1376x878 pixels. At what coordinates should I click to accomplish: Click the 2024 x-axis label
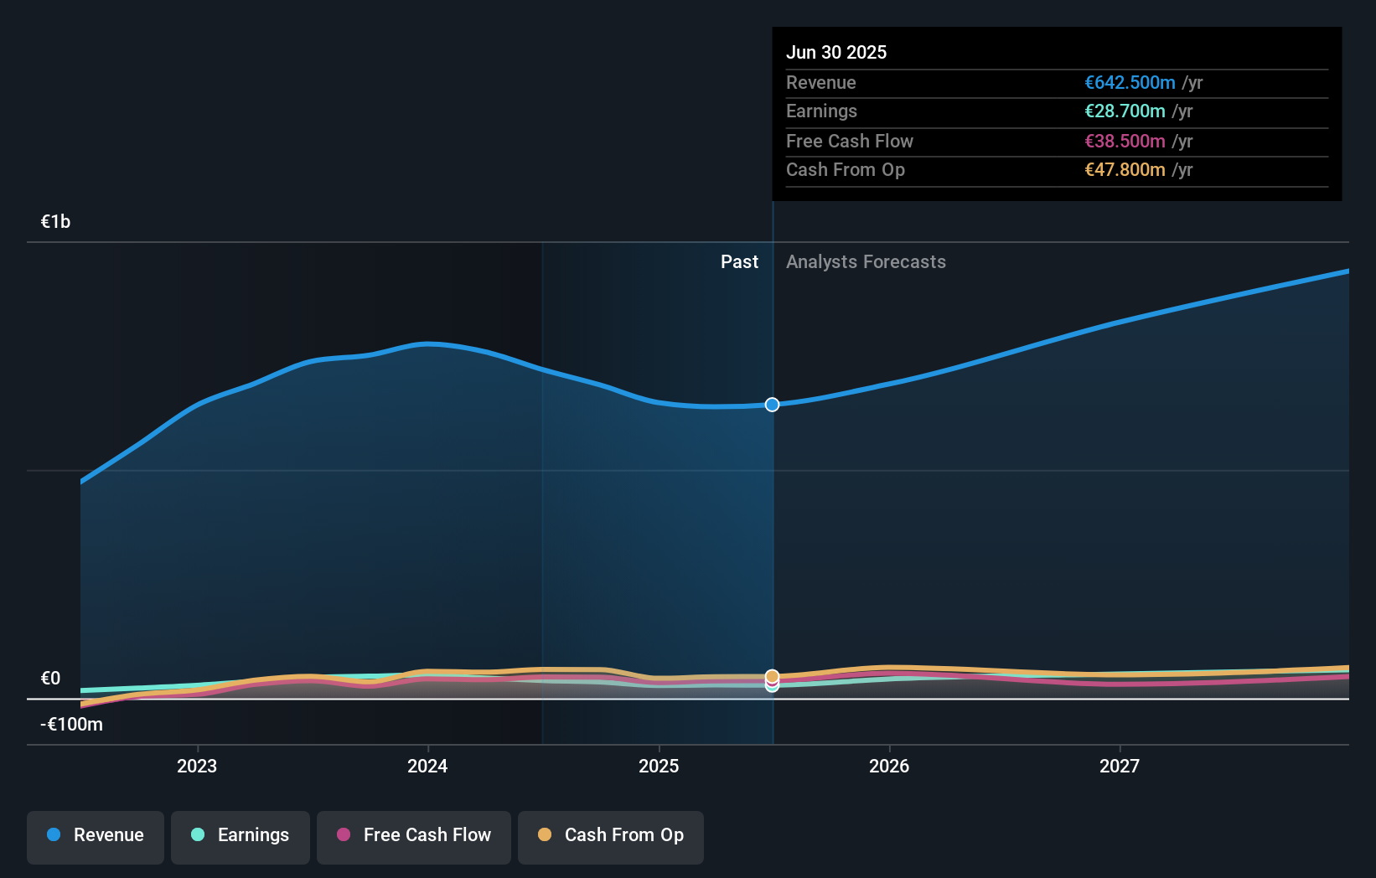tap(427, 766)
